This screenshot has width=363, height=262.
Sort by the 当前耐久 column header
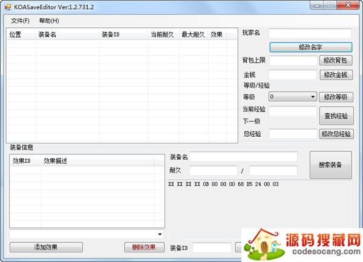(x=164, y=34)
